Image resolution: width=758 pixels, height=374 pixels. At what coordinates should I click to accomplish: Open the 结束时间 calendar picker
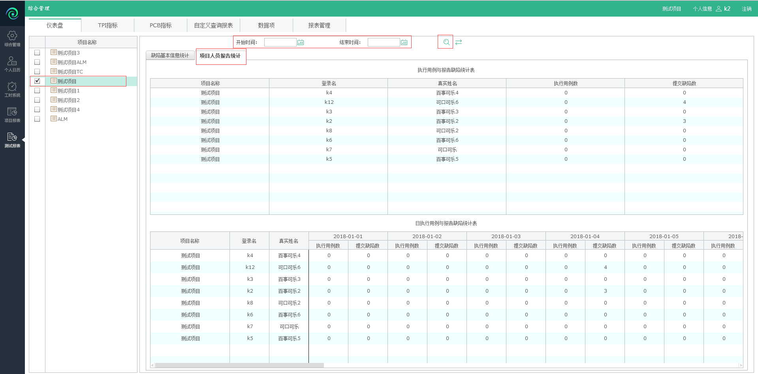404,42
